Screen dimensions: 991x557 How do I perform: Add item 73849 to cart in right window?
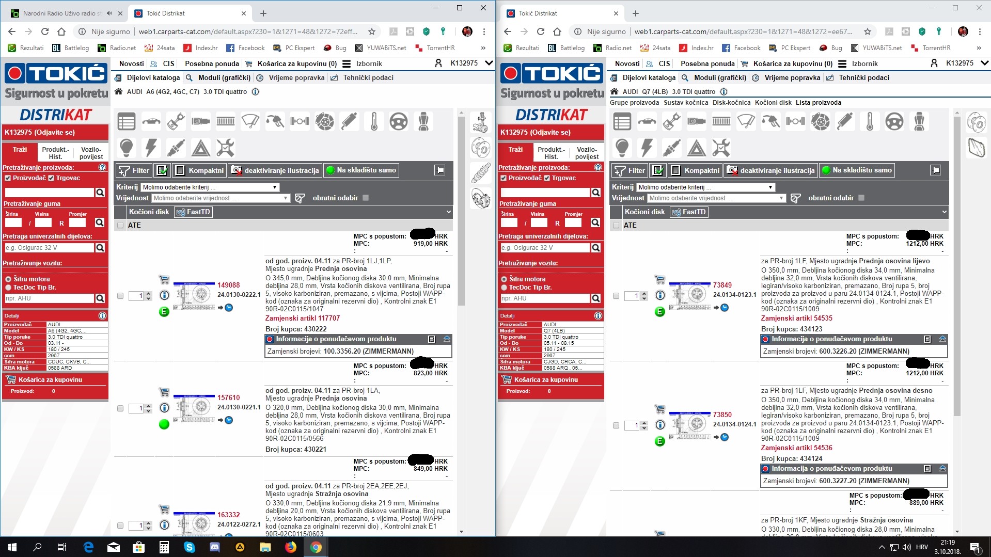coord(660,280)
